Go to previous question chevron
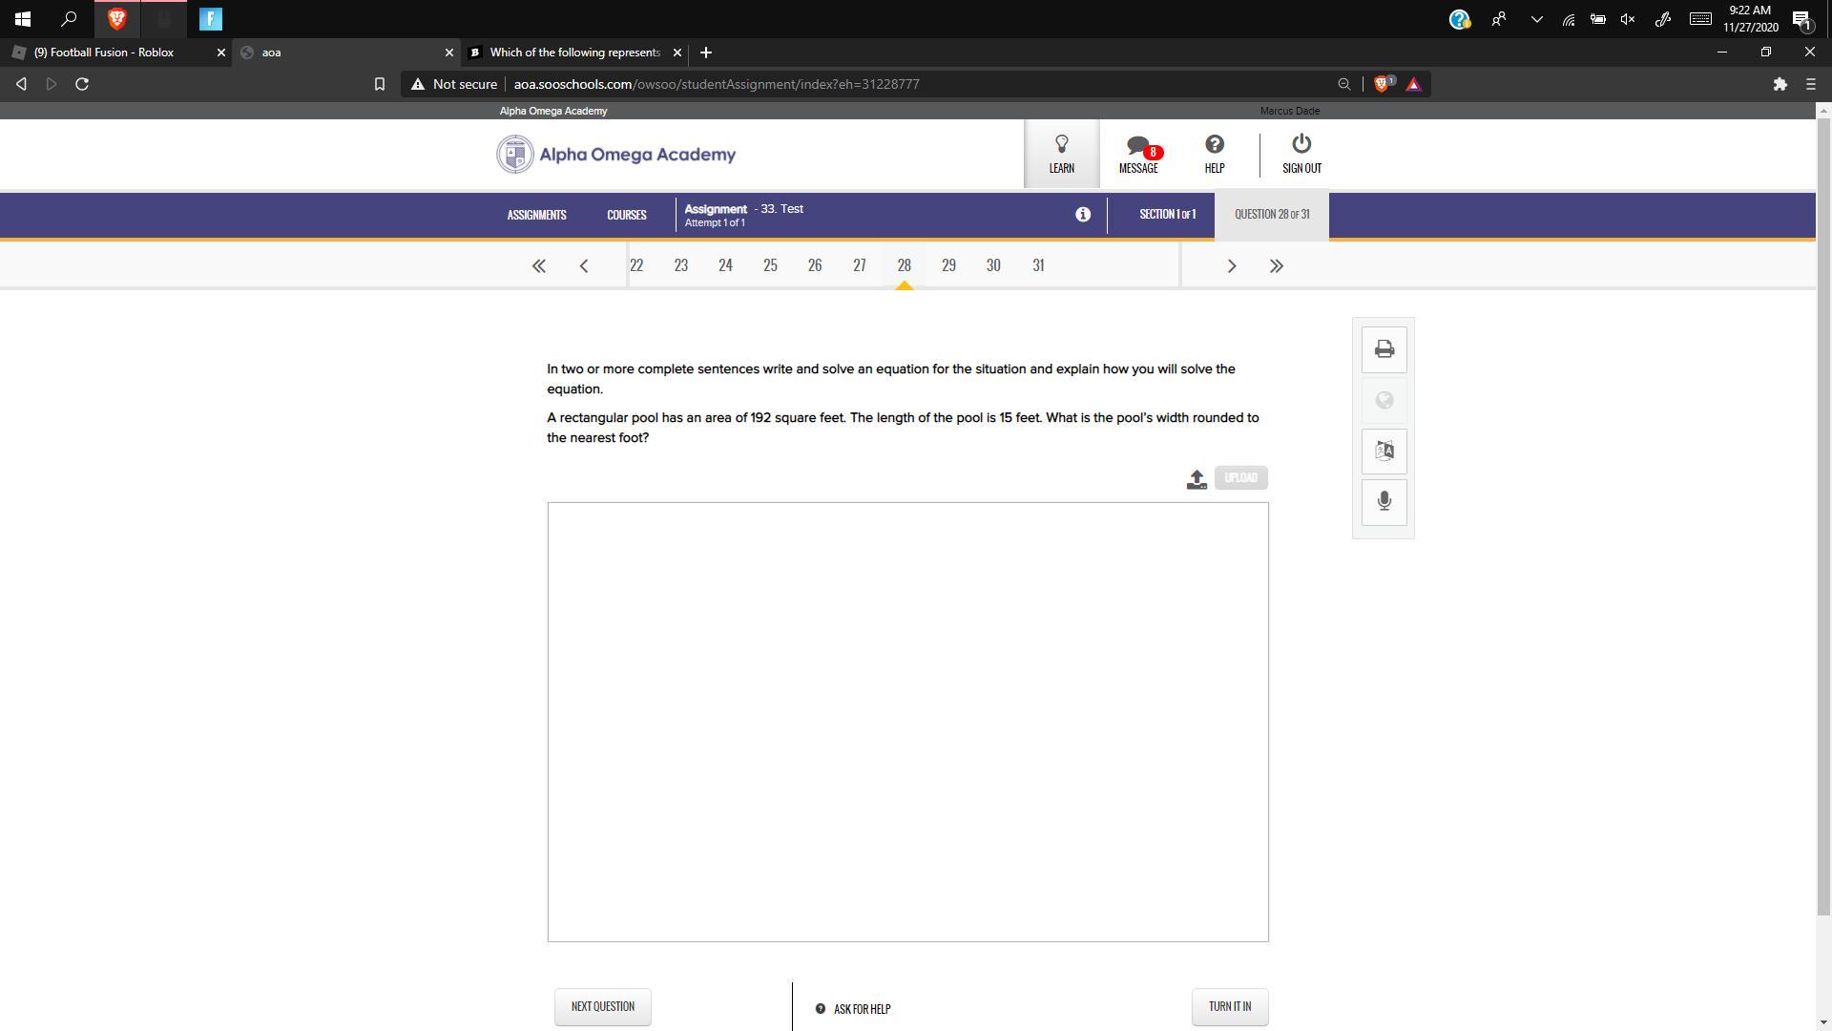 coord(584,266)
